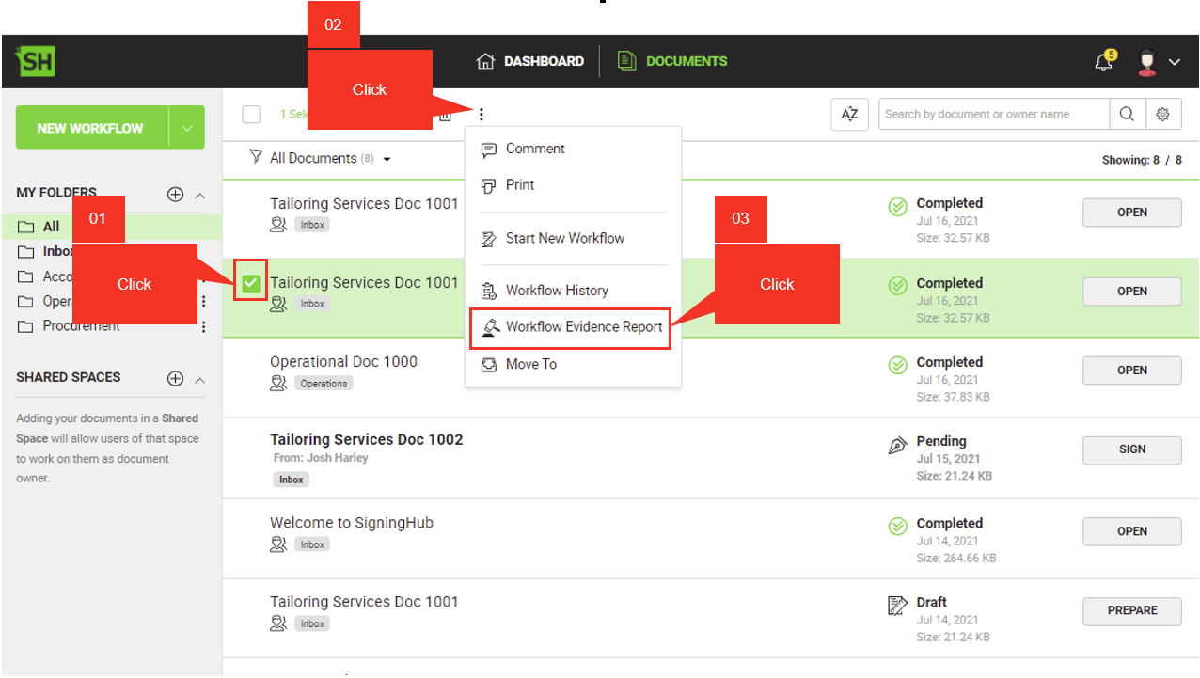This screenshot has height=678, width=1200.
Task: Click PREPARE for the draft document
Action: pyautogui.click(x=1131, y=610)
